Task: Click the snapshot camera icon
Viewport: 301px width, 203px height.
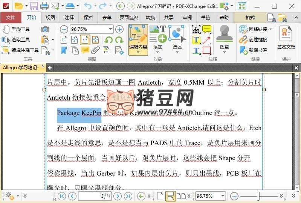Action: pos(45,29)
